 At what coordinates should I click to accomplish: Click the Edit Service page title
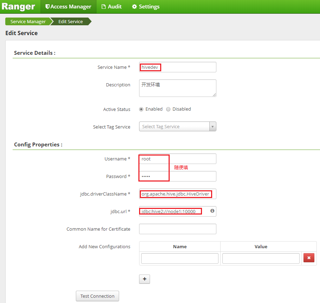click(x=21, y=33)
